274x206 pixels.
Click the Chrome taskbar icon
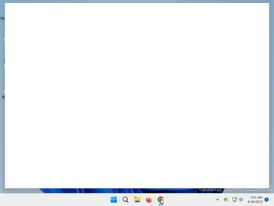tap(161, 200)
